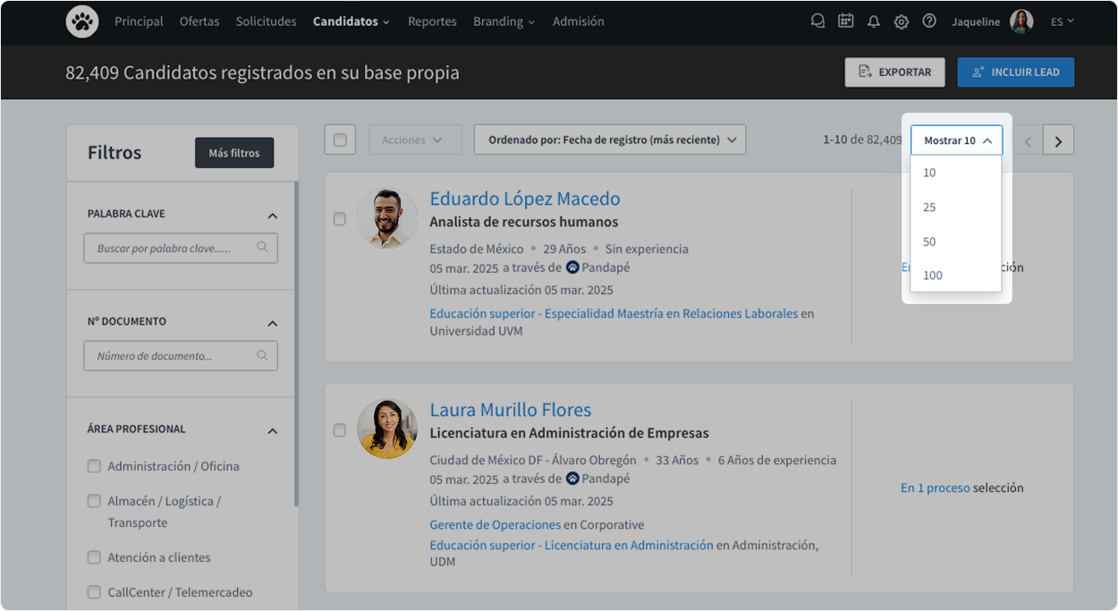This screenshot has width=1118, height=611.
Task: Open Laura Murillo Flores' profile link
Action: click(x=511, y=410)
